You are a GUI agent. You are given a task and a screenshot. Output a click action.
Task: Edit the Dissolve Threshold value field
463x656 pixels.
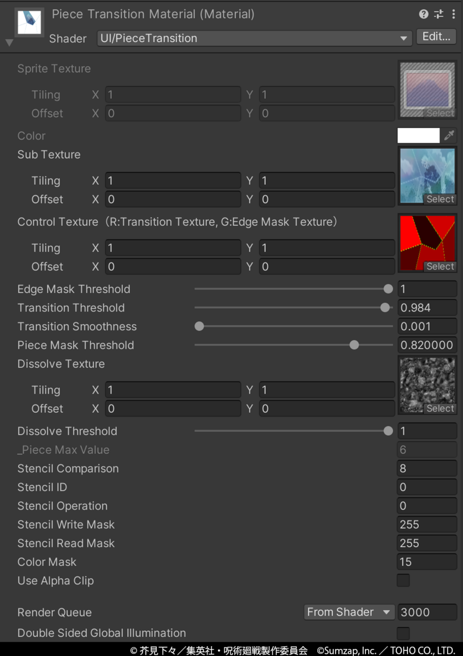427,431
